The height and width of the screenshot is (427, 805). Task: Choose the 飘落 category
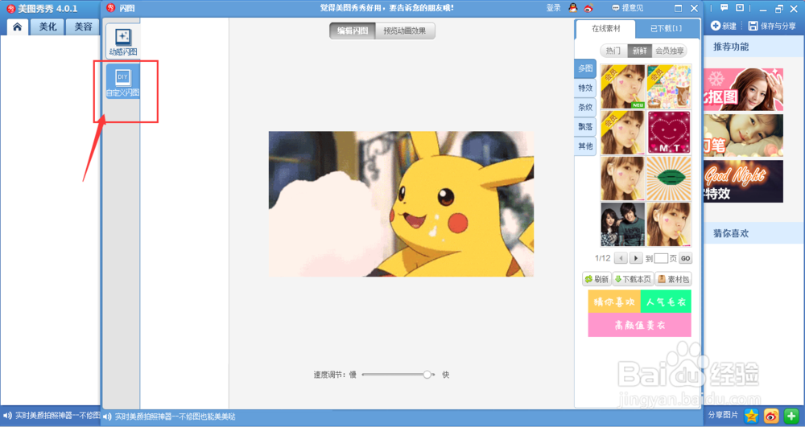585,126
